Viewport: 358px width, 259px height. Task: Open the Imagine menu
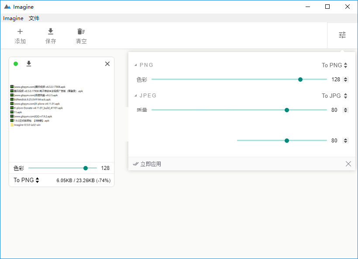13,18
